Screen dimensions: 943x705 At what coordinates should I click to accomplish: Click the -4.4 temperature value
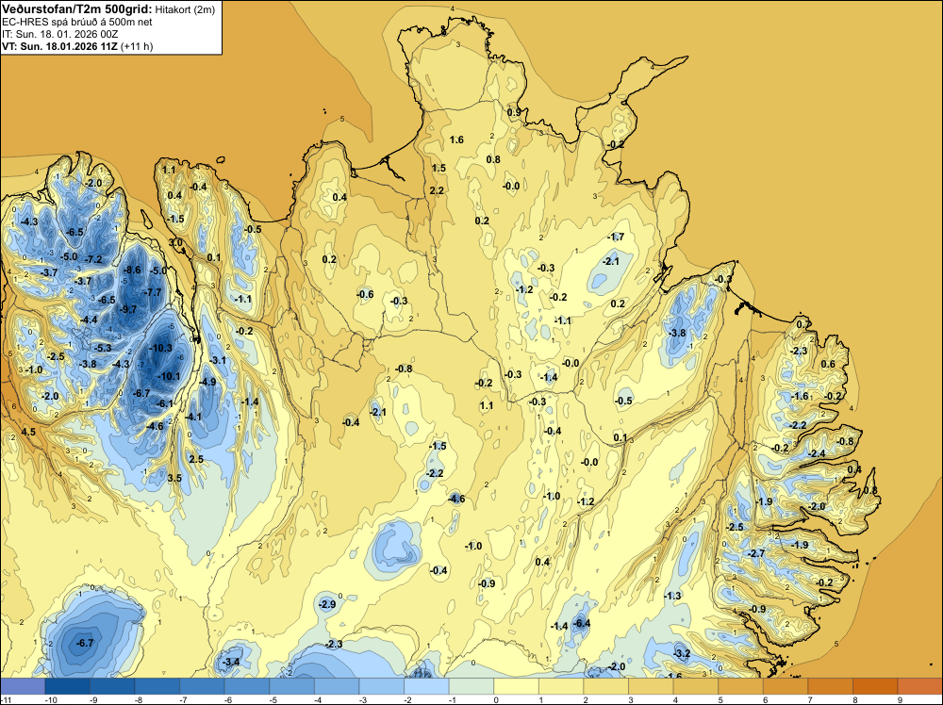[89, 320]
